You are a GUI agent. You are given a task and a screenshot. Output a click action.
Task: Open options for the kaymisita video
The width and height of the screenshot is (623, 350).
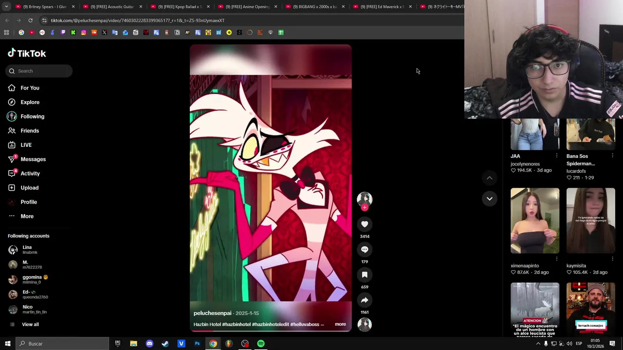coord(612,259)
